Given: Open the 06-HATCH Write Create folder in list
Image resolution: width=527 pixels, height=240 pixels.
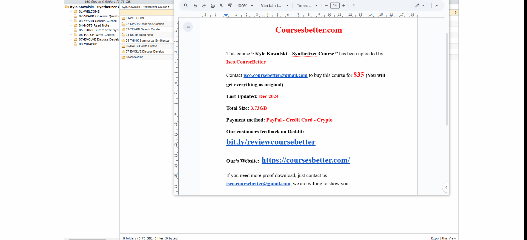Looking at the screenshot, I should 141,46.
